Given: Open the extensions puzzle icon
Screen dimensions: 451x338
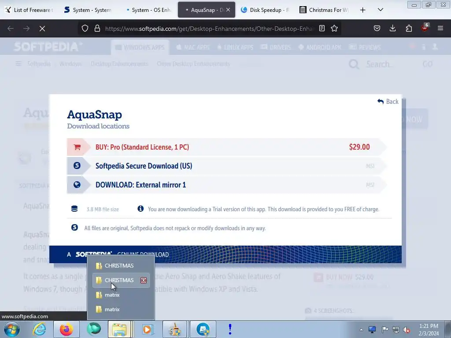Looking at the screenshot, I should point(409,28).
